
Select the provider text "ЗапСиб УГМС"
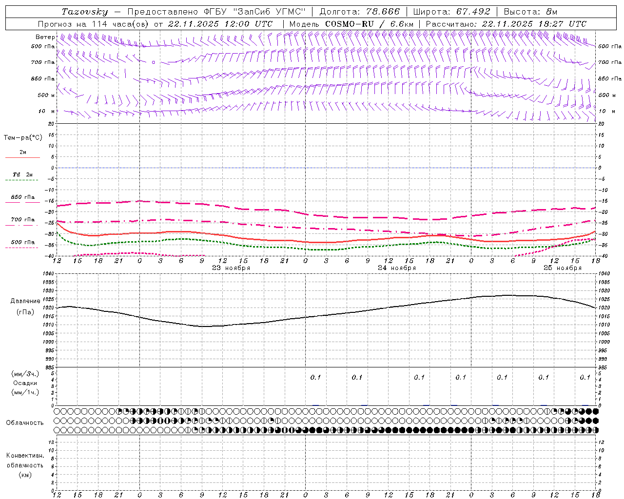[x=269, y=12]
